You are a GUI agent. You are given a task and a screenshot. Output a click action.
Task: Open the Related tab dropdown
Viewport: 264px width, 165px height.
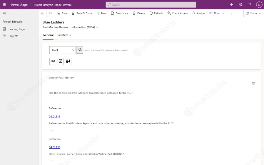click(x=64, y=35)
